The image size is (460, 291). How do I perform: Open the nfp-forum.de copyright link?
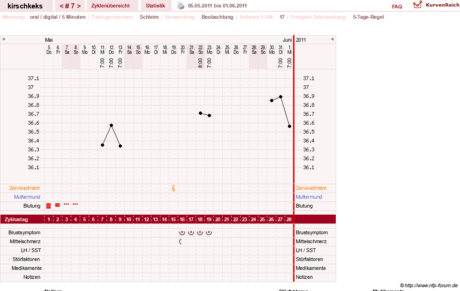[x=429, y=285]
